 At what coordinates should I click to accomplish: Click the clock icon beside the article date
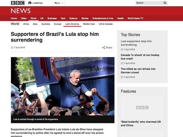point(12,47)
